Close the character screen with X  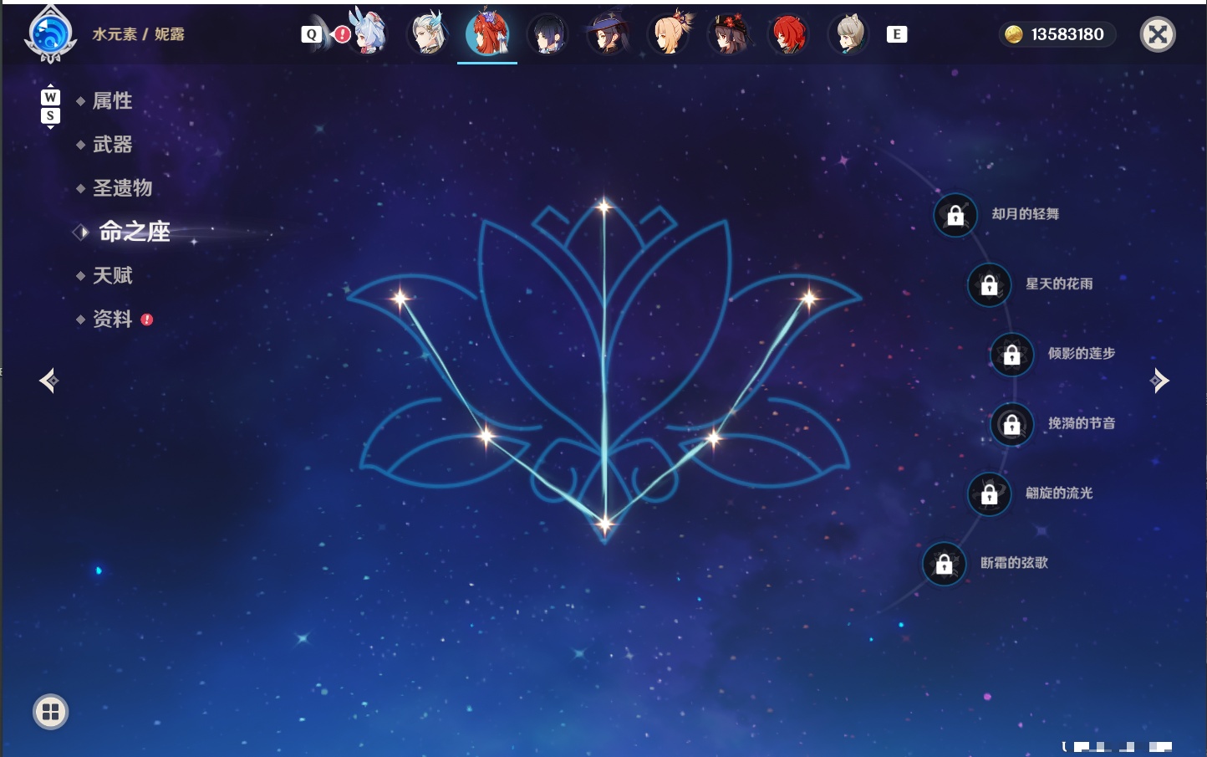pos(1158,34)
